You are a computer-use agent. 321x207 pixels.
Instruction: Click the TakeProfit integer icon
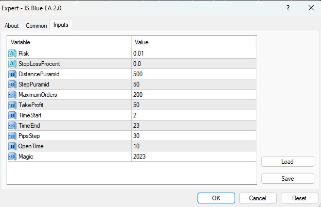[12, 105]
